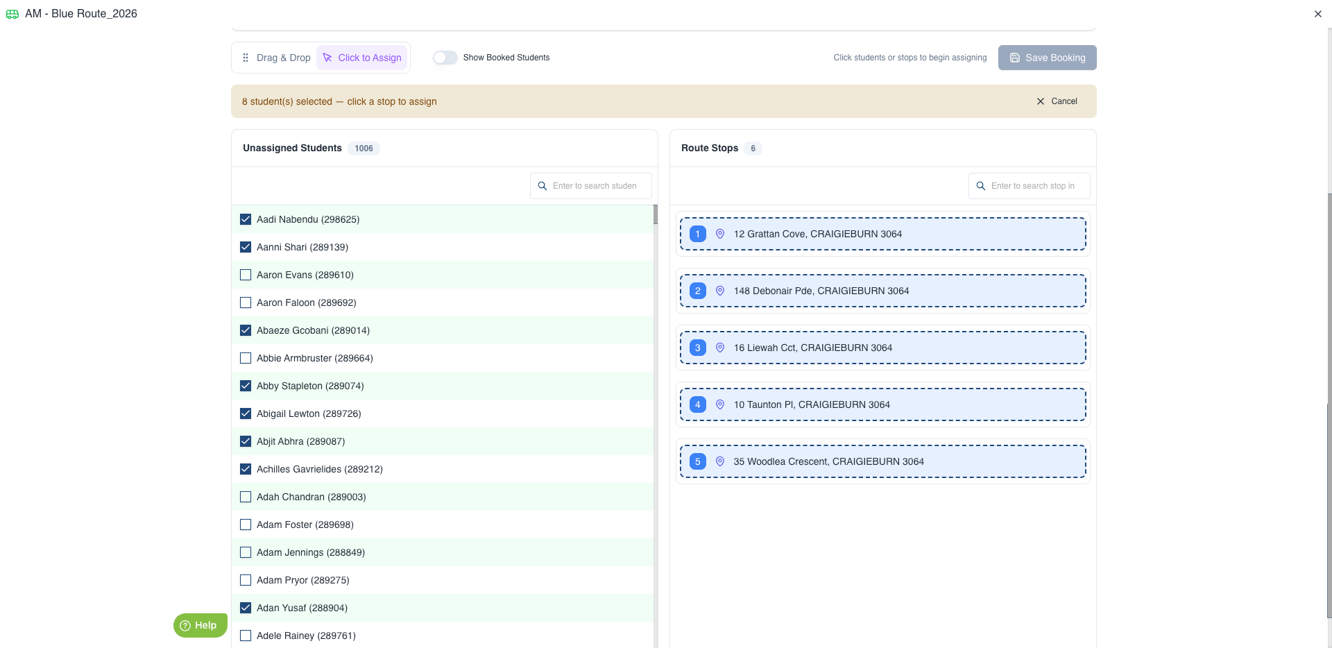Uncheck the Aadi Nabendu checkbox

[246, 219]
